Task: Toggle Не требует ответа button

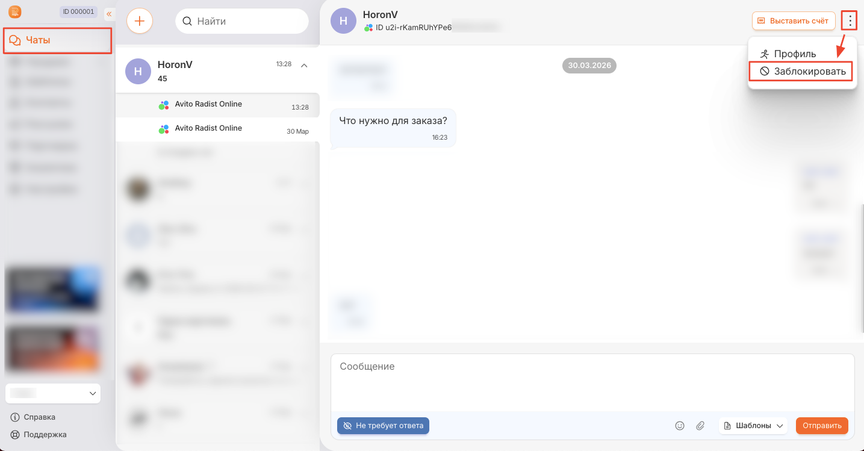Action: click(x=383, y=426)
